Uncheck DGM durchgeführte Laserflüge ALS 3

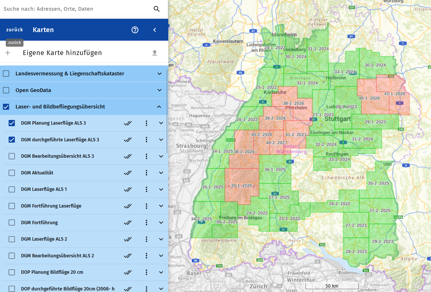[x=12, y=140]
